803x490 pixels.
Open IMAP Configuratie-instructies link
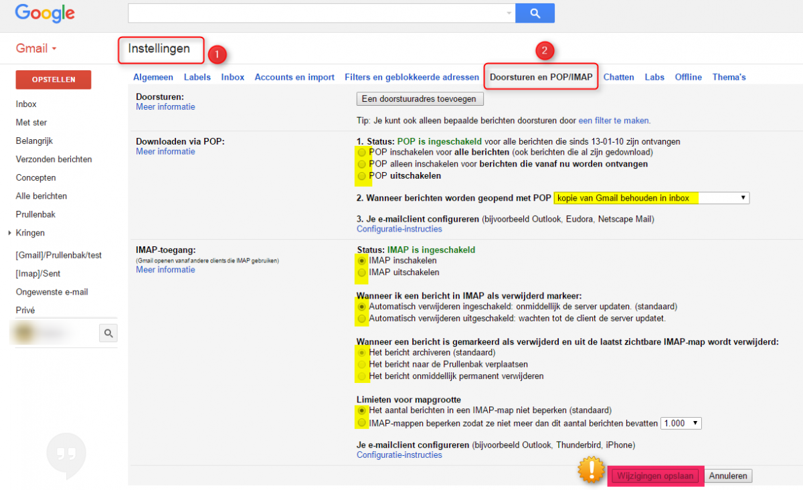pos(399,455)
